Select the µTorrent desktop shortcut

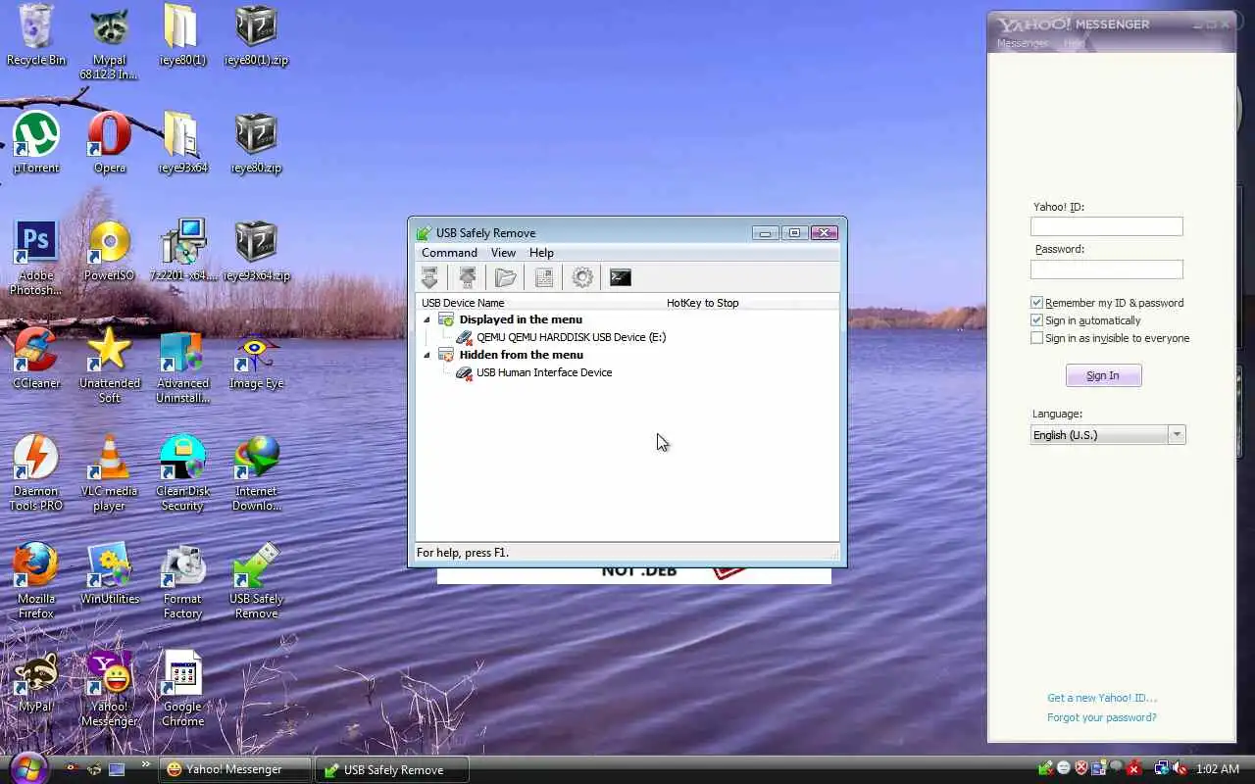[x=36, y=143]
